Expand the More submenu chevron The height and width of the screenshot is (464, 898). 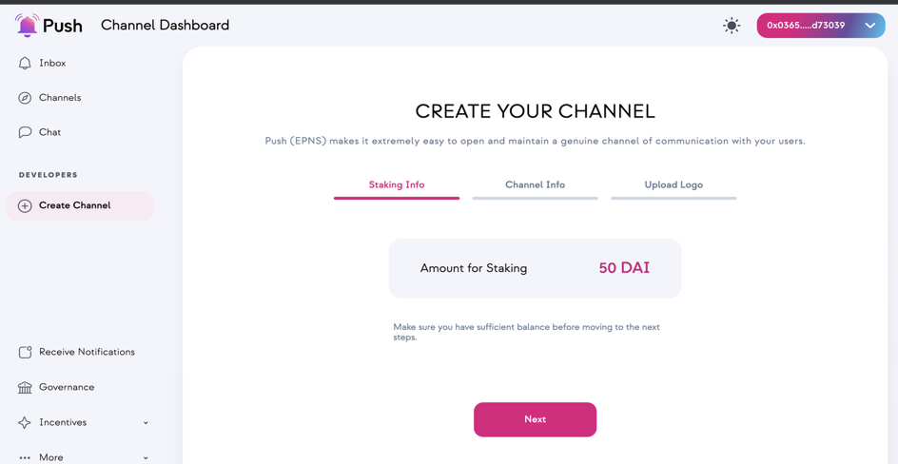[x=146, y=457]
